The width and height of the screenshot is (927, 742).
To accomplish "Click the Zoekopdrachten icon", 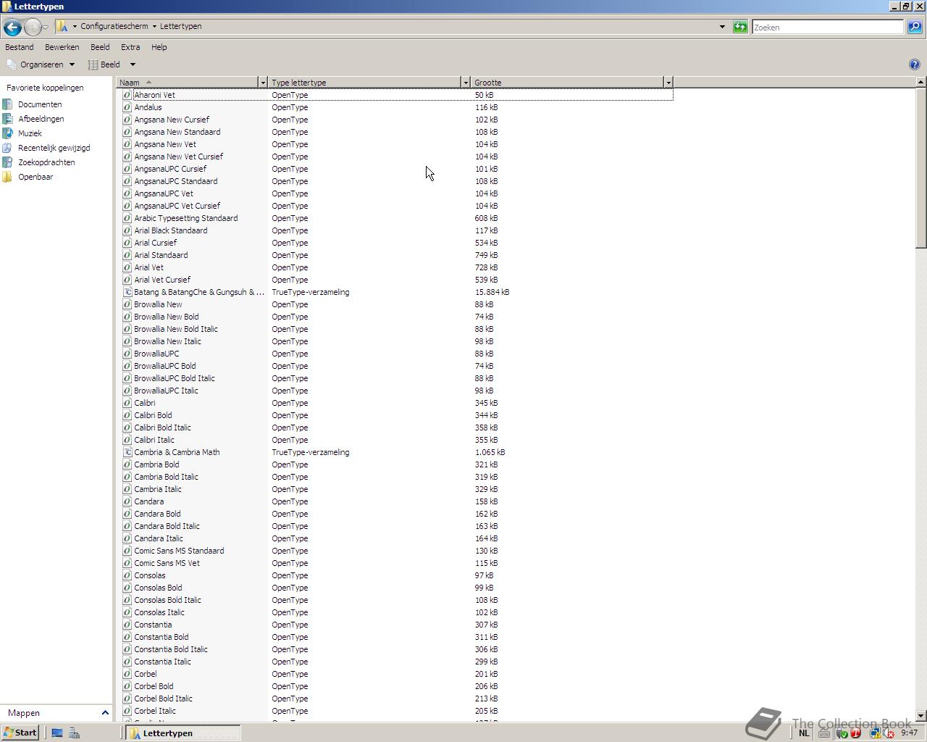I will pos(8,162).
